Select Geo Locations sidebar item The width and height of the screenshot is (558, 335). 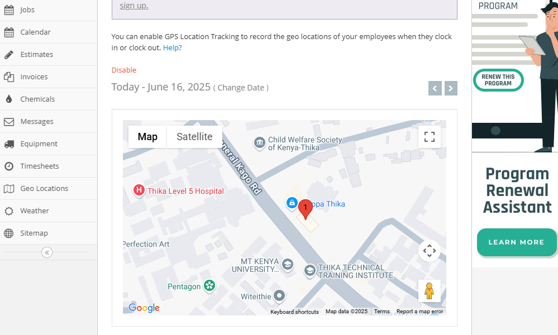click(49, 189)
